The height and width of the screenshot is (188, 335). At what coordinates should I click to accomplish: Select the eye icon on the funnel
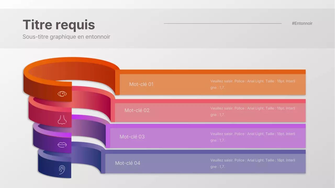(62, 93)
